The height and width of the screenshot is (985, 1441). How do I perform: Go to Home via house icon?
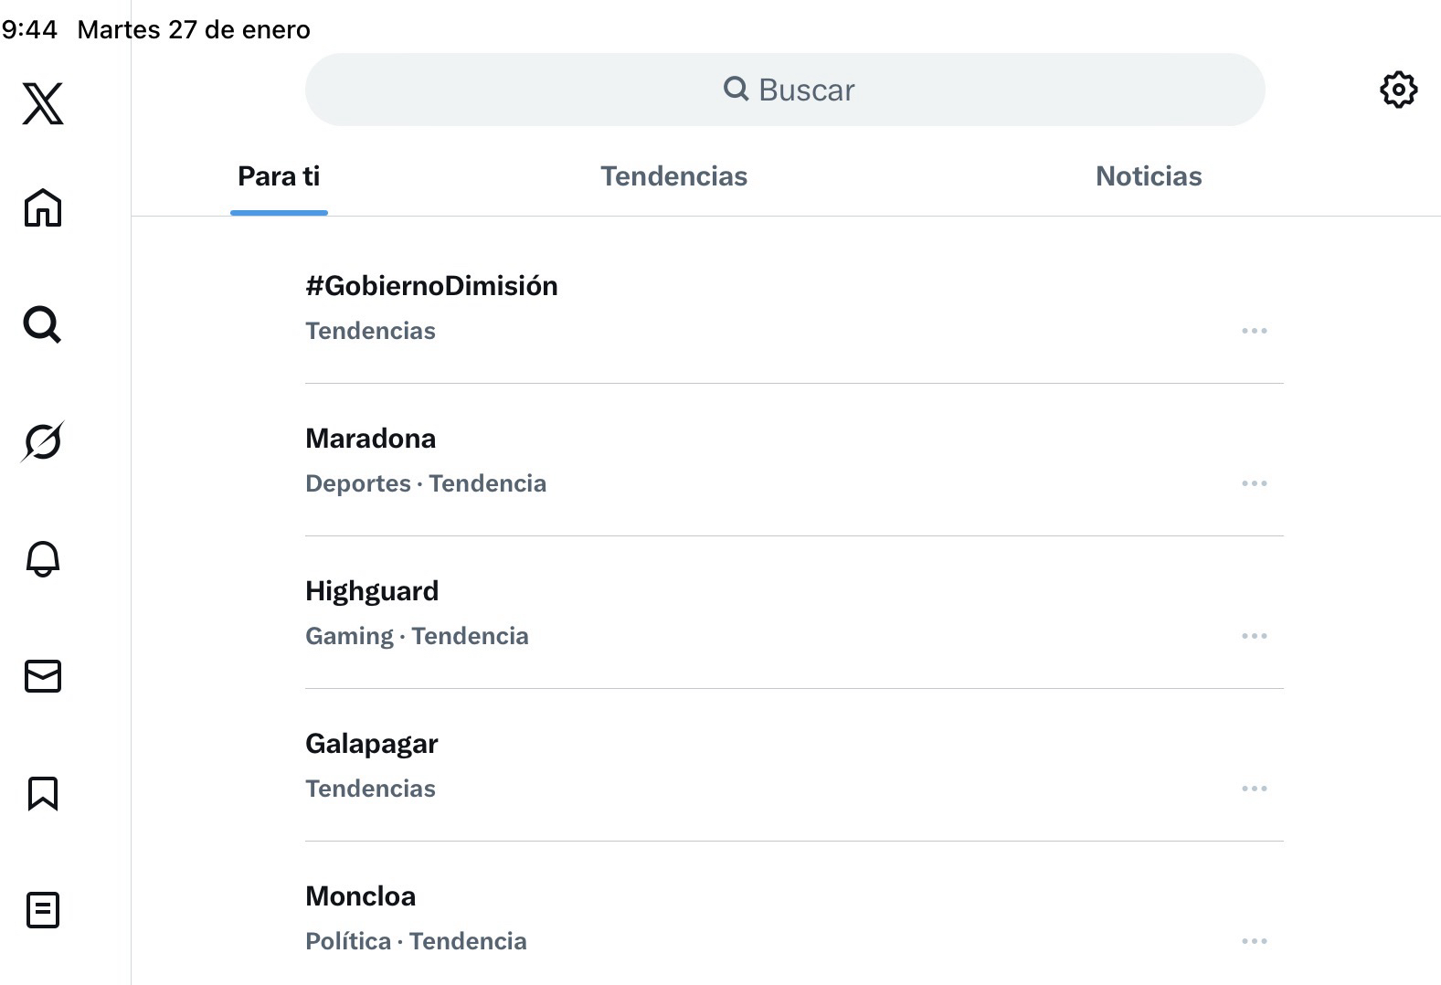(x=43, y=207)
